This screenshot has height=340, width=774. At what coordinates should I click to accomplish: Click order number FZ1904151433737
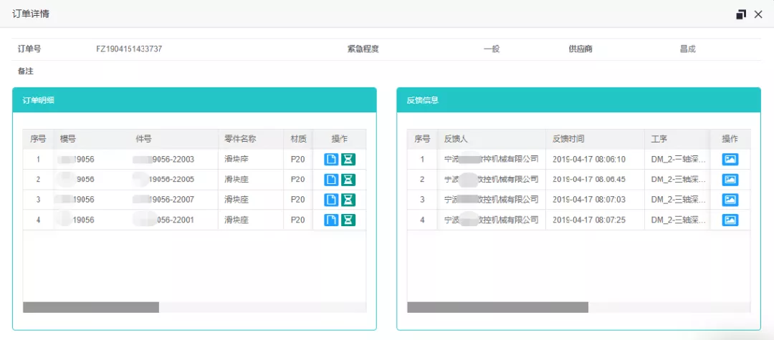coord(129,49)
